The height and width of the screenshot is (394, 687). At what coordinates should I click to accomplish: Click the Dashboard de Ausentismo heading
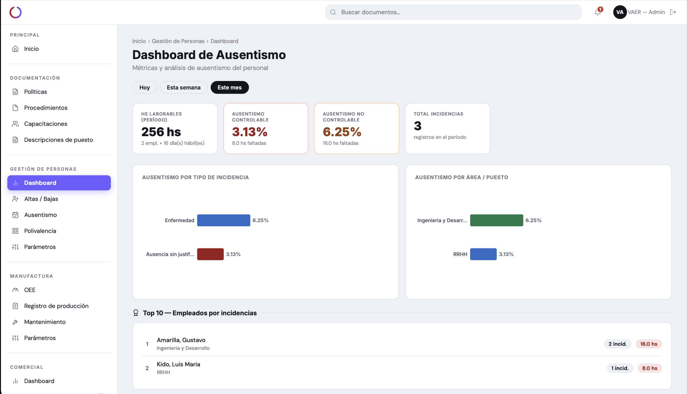coord(209,55)
